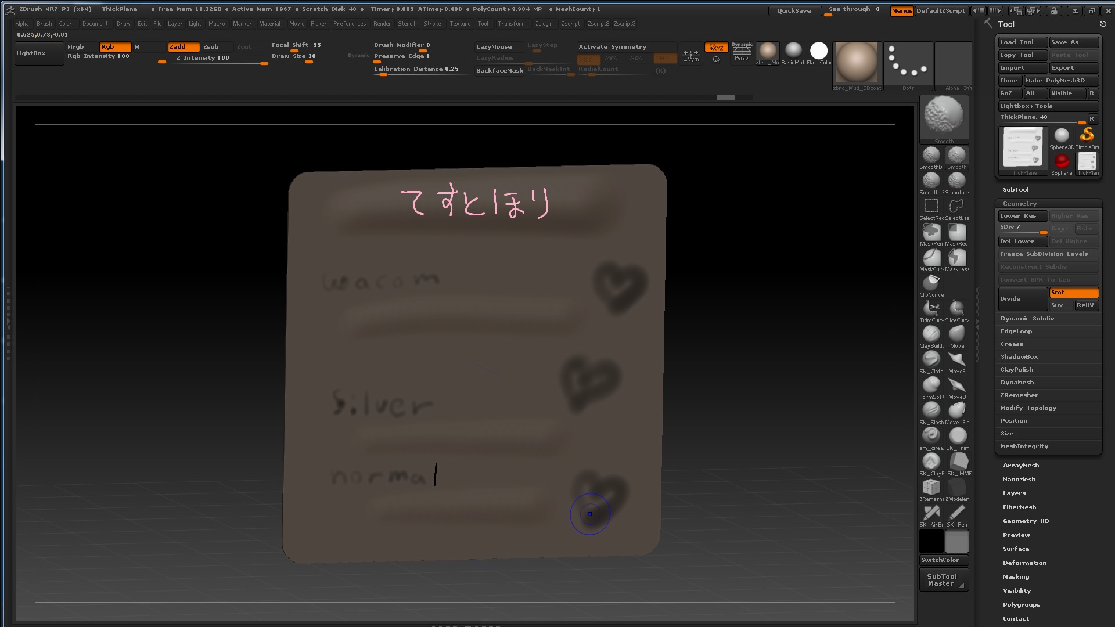Expand the Masking section
The height and width of the screenshot is (627, 1115).
(1016, 577)
